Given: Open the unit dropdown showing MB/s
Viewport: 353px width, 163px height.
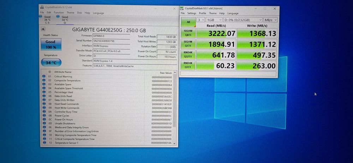Looking at the screenshot, I should (270, 20).
